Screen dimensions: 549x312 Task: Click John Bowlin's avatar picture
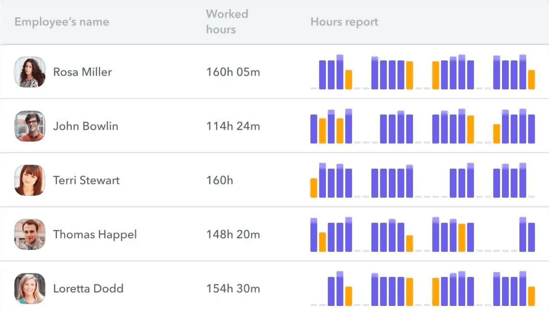pos(30,126)
